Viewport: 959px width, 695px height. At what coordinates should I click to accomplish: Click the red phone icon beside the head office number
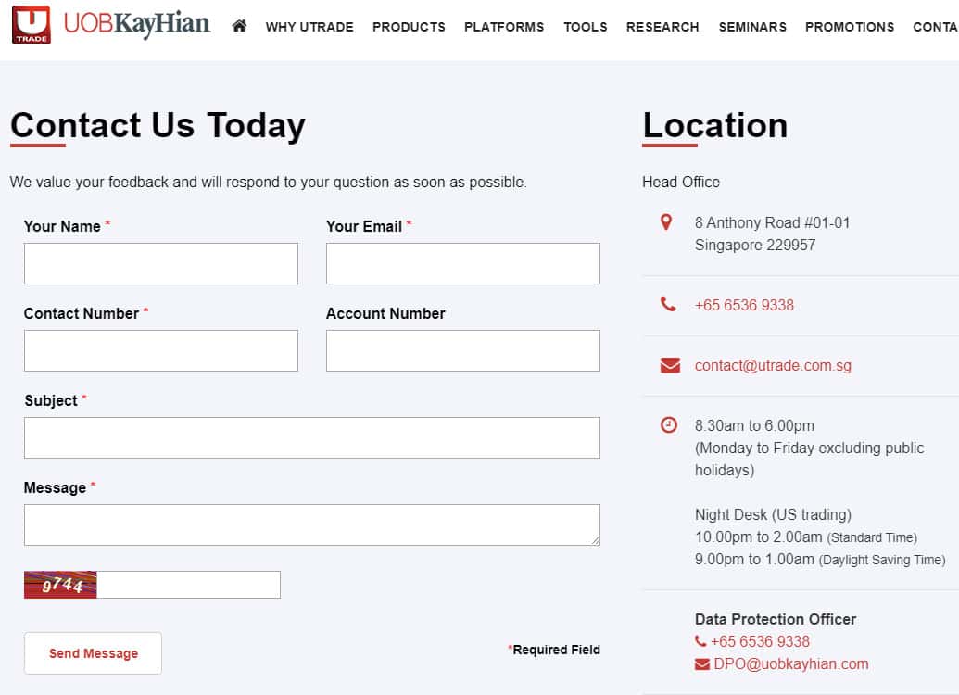pyautogui.click(x=668, y=304)
